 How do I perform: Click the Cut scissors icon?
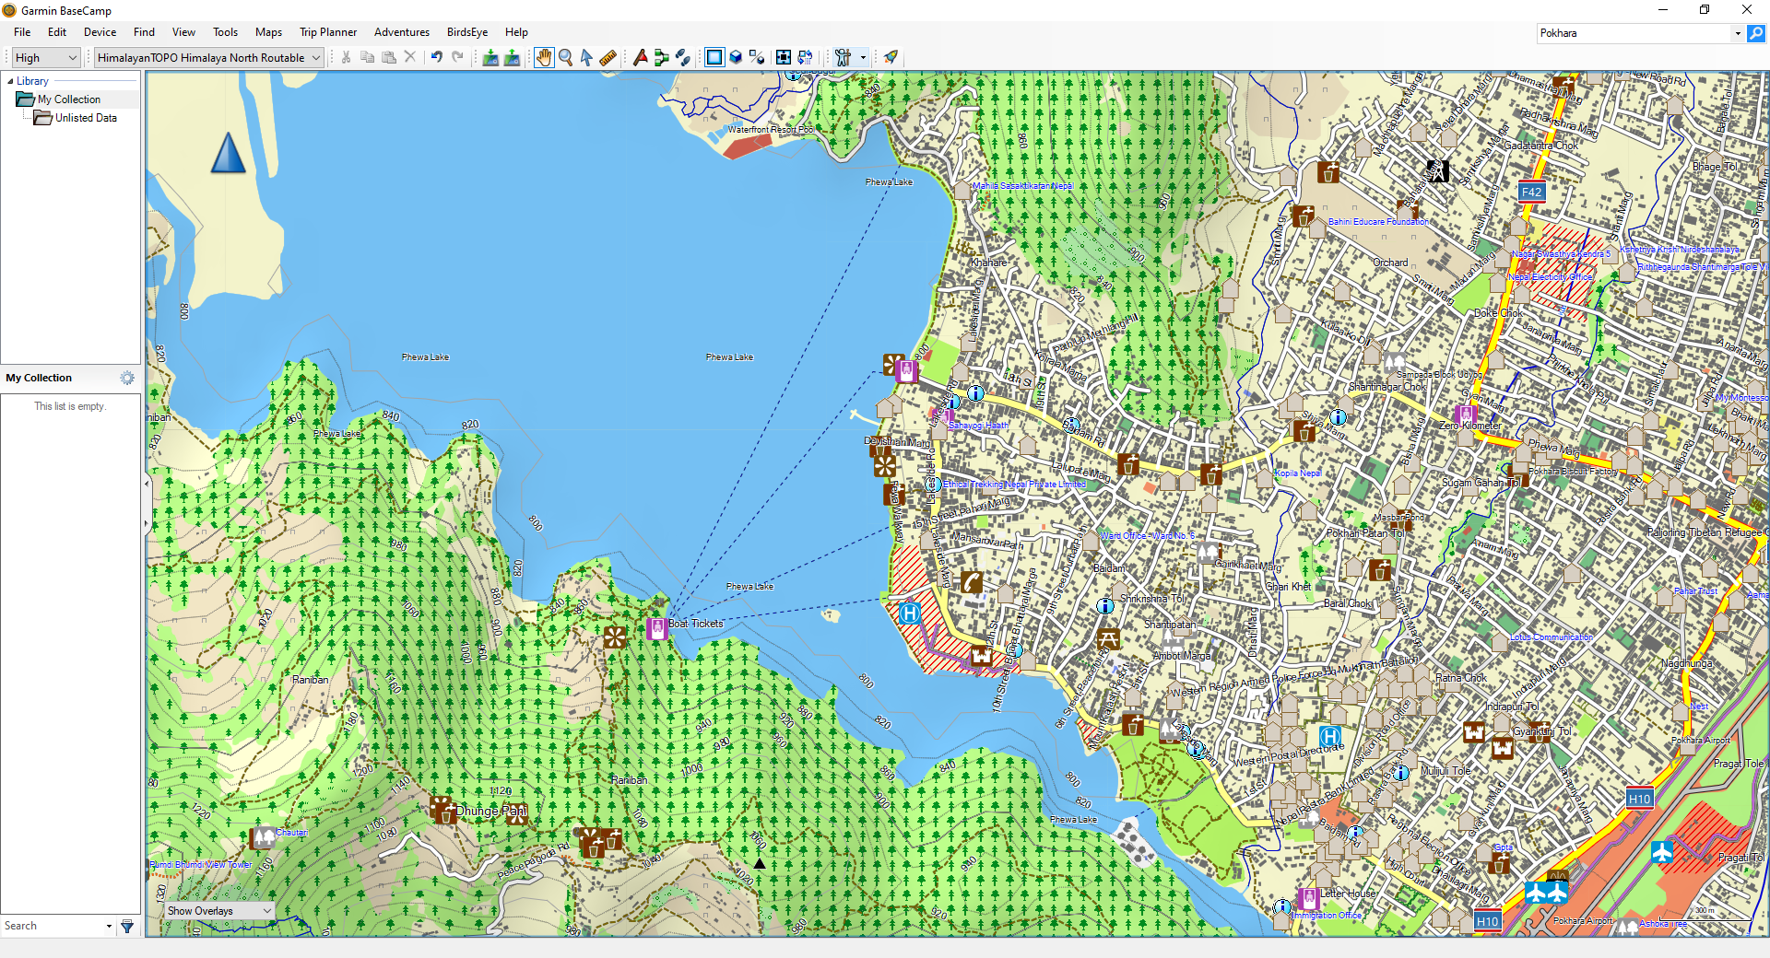click(346, 57)
